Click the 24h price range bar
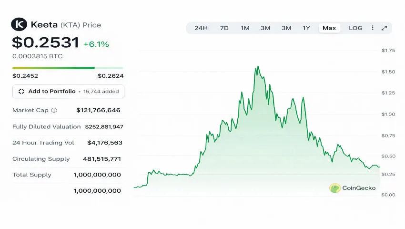405x229 pixels. (x=68, y=68)
